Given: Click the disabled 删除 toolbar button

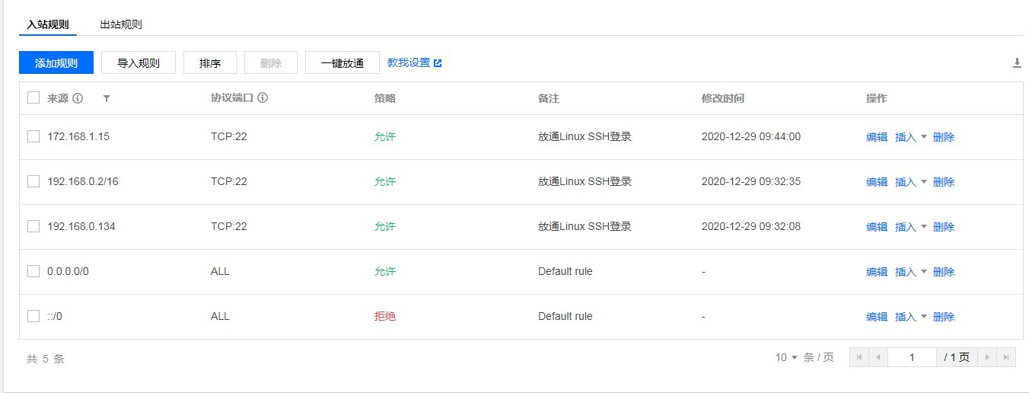Looking at the screenshot, I should 271,63.
